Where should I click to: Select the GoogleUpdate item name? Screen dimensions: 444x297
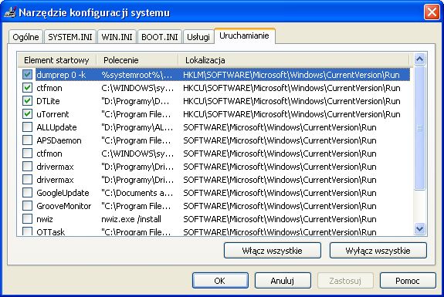[63, 193]
